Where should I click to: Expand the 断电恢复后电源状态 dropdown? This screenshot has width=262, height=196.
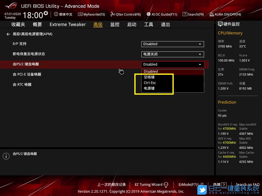pyautogui.click(x=172, y=54)
